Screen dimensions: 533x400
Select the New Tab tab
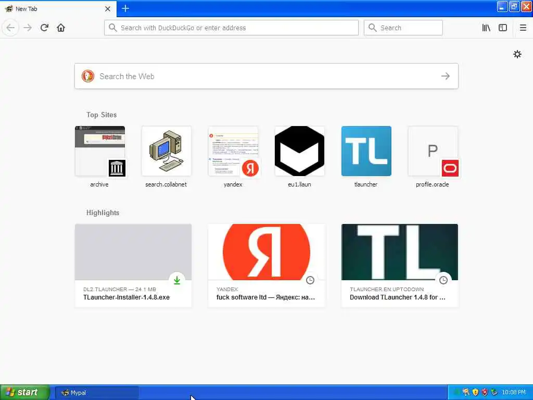58,9
